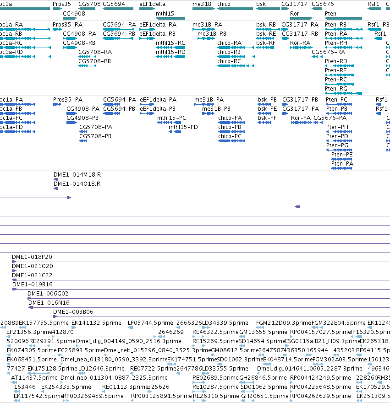390x403 pixels.
Task: Select the CG4908-RB transcript label
Action: click(79, 43)
